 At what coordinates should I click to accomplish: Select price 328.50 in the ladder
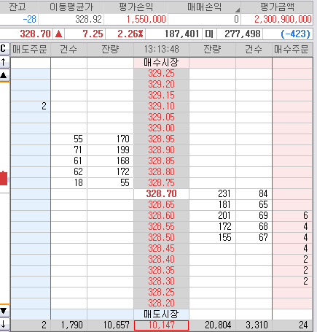(161, 238)
